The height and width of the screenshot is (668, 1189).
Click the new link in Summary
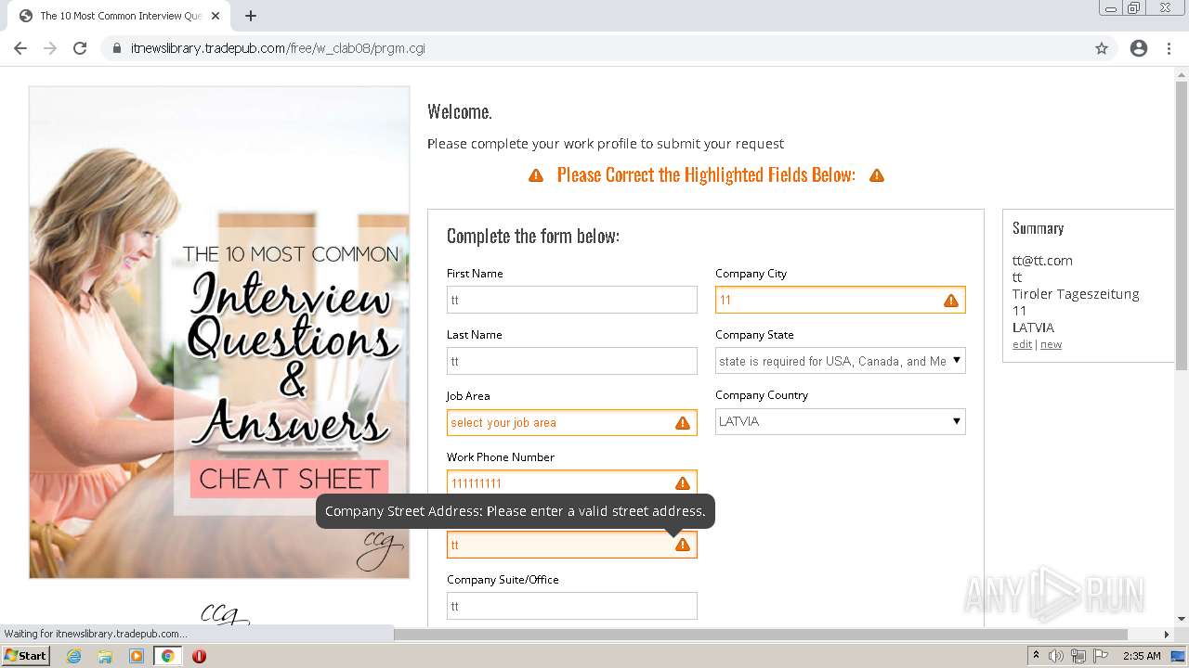[1051, 344]
